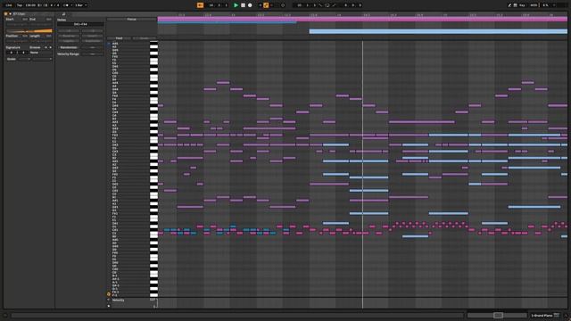This screenshot has height=321, width=571.
Task: Click the Start Set button
Action: point(25,19)
